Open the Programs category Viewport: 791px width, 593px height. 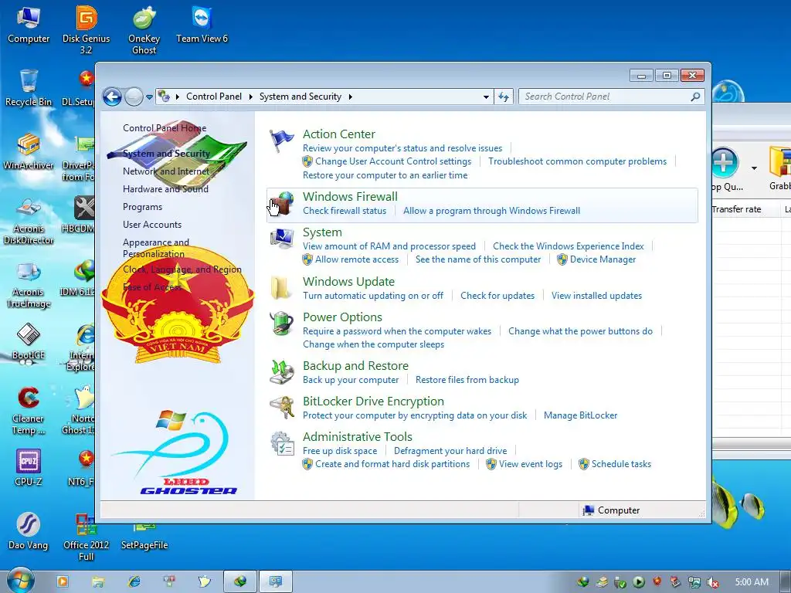(x=142, y=207)
